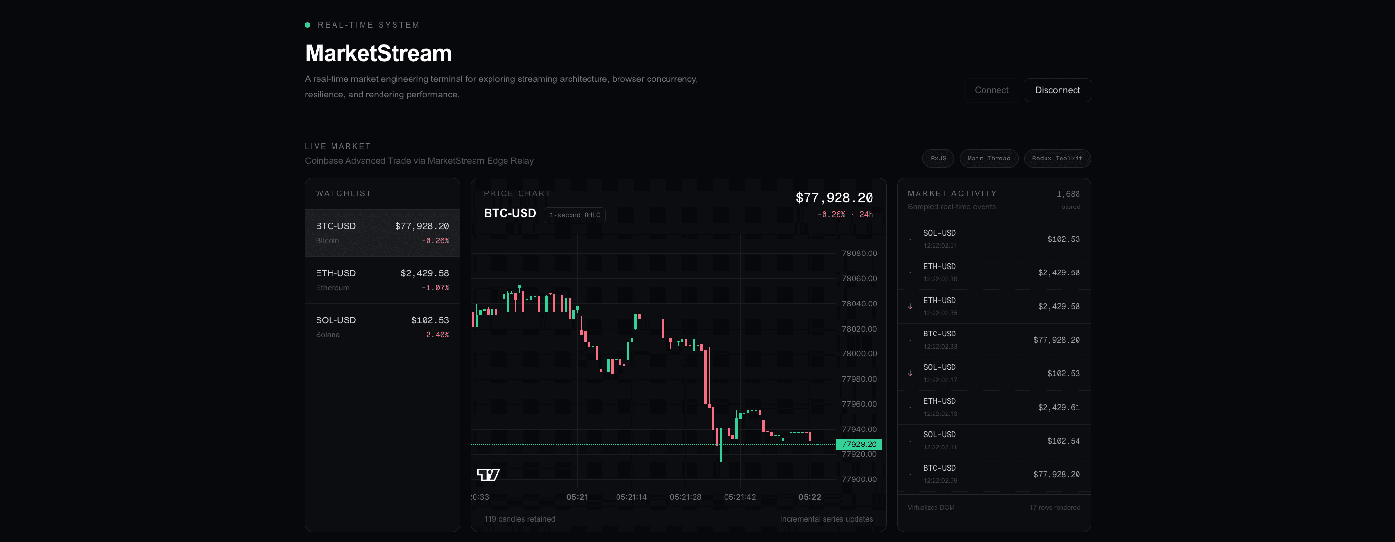This screenshot has height=542, width=1395.
Task: Click the green live status dot
Action: tap(308, 25)
